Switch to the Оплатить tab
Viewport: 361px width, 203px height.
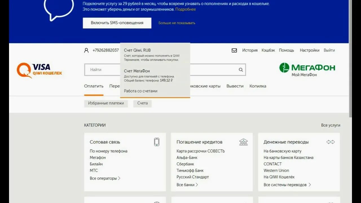[x=94, y=86]
